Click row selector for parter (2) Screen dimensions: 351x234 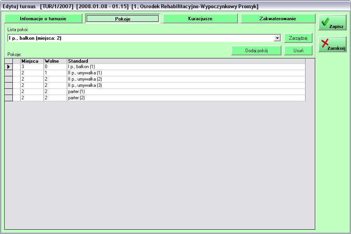pos(9,98)
